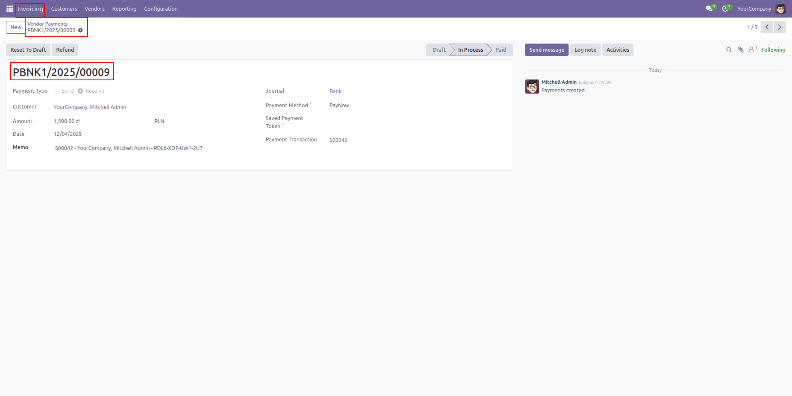
Task: Click Saved Payment Token help question mark
Action: (x=283, y=125)
